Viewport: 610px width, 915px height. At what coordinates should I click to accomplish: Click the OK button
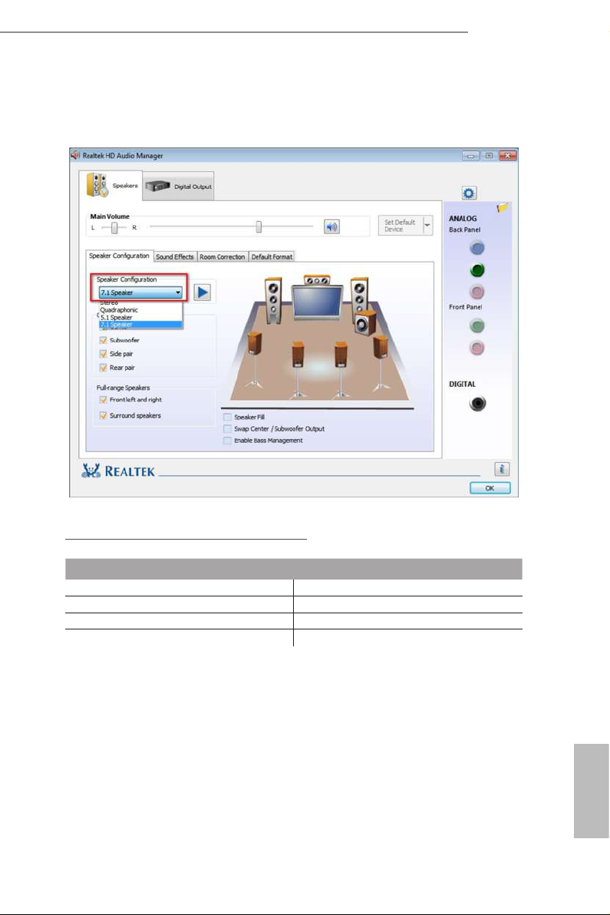[490, 488]
